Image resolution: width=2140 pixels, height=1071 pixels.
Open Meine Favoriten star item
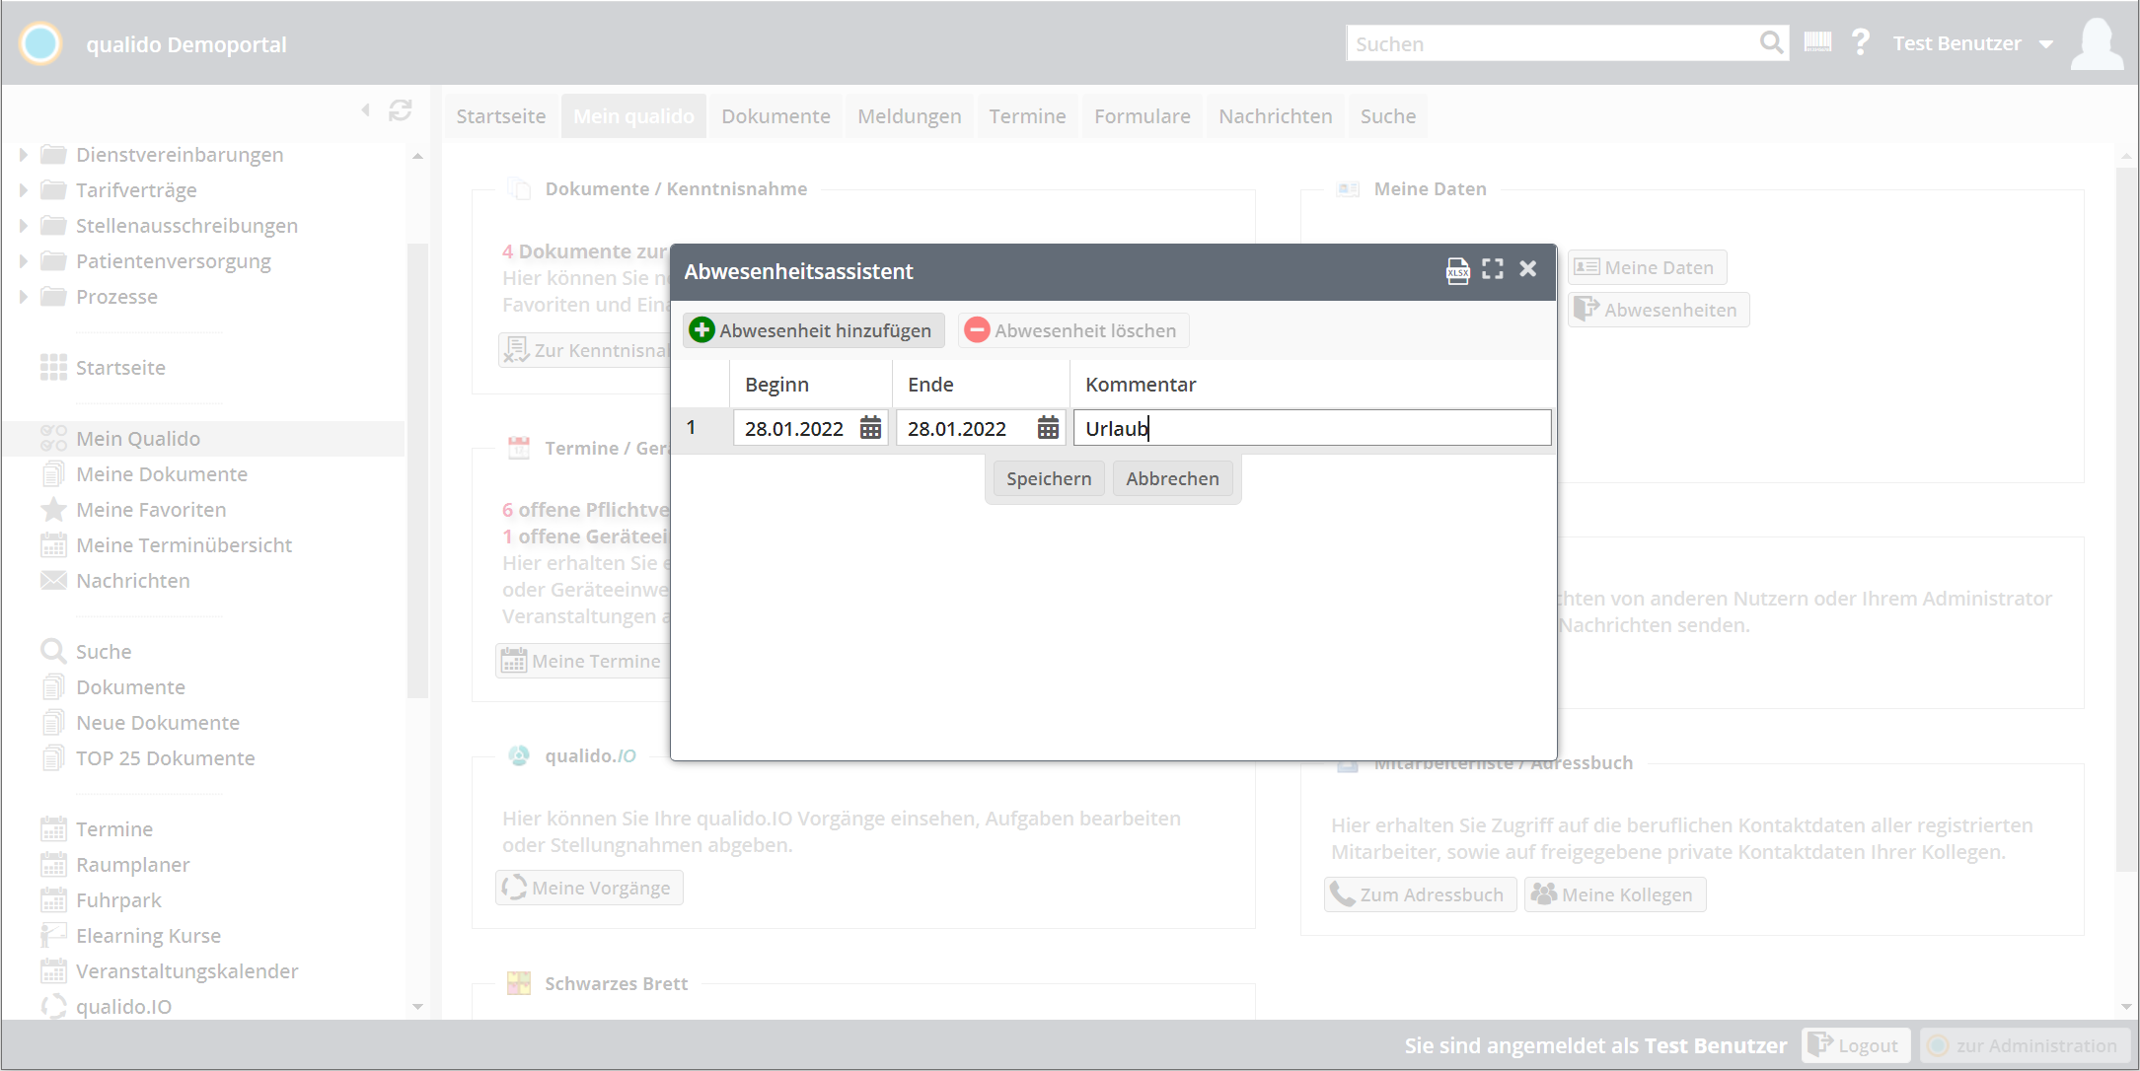click(x=151, y=510)
